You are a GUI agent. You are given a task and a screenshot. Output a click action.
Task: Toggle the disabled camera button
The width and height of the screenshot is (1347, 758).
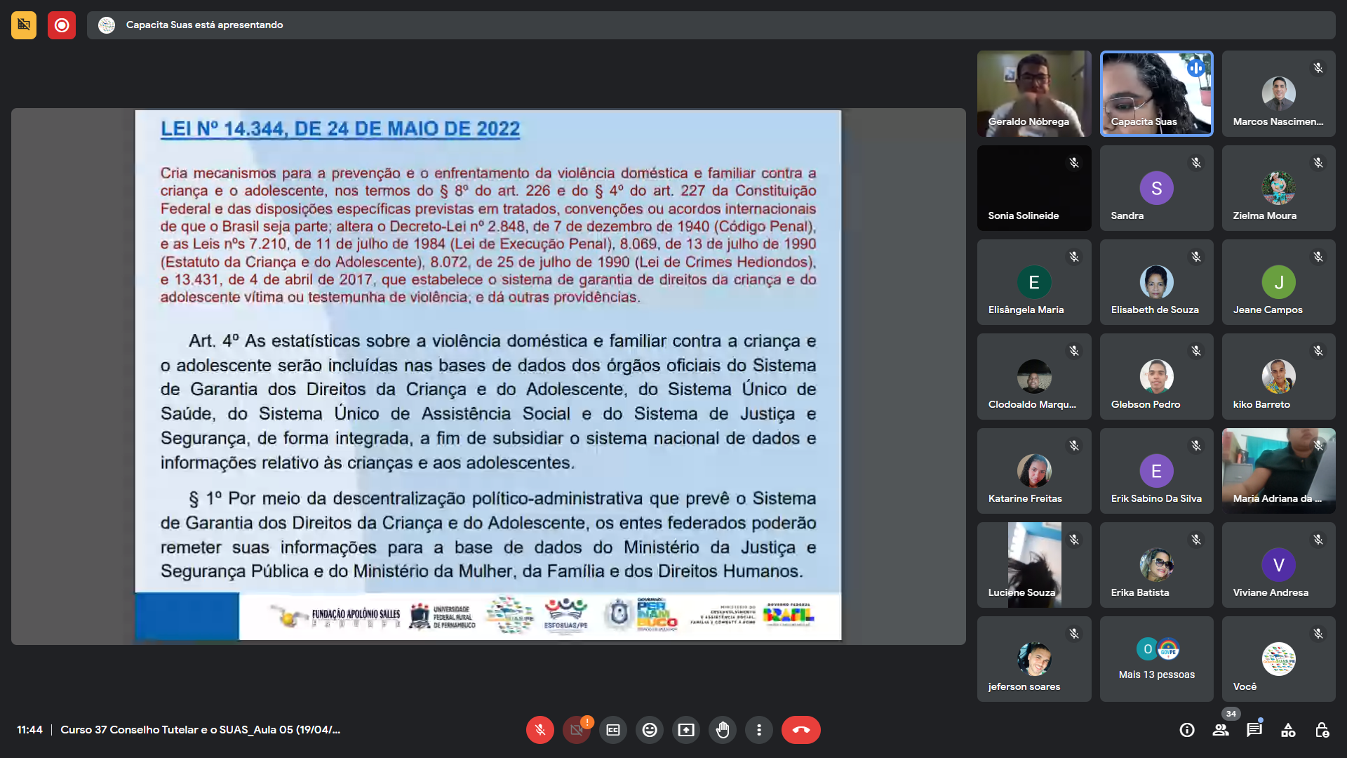point(576,730)
